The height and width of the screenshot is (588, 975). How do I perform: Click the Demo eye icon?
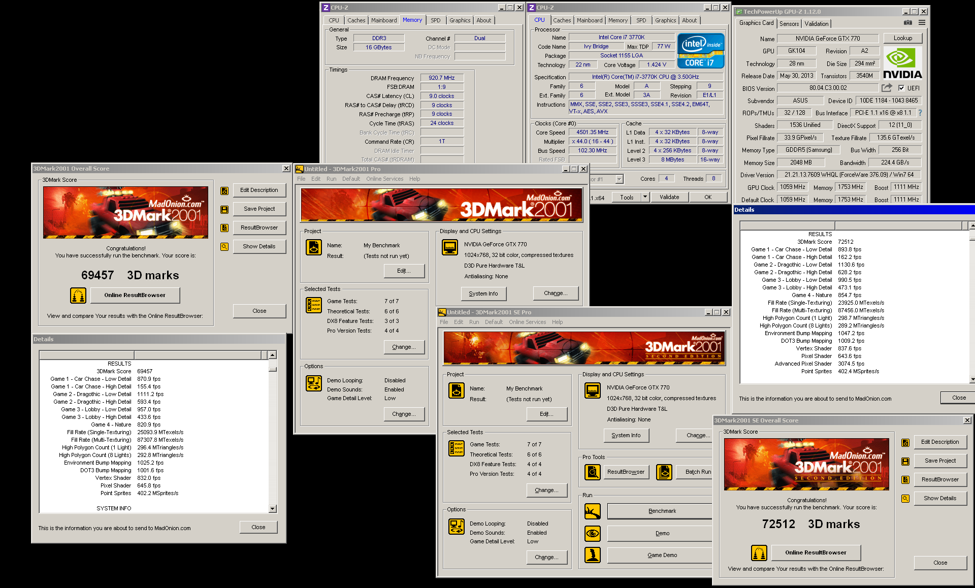(593, 533)
